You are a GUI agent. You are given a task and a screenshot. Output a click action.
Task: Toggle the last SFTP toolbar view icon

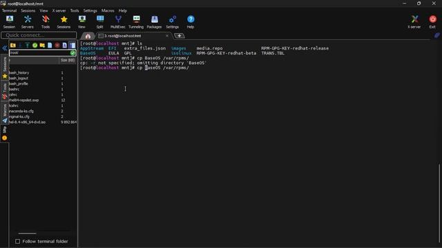point(73,45)
